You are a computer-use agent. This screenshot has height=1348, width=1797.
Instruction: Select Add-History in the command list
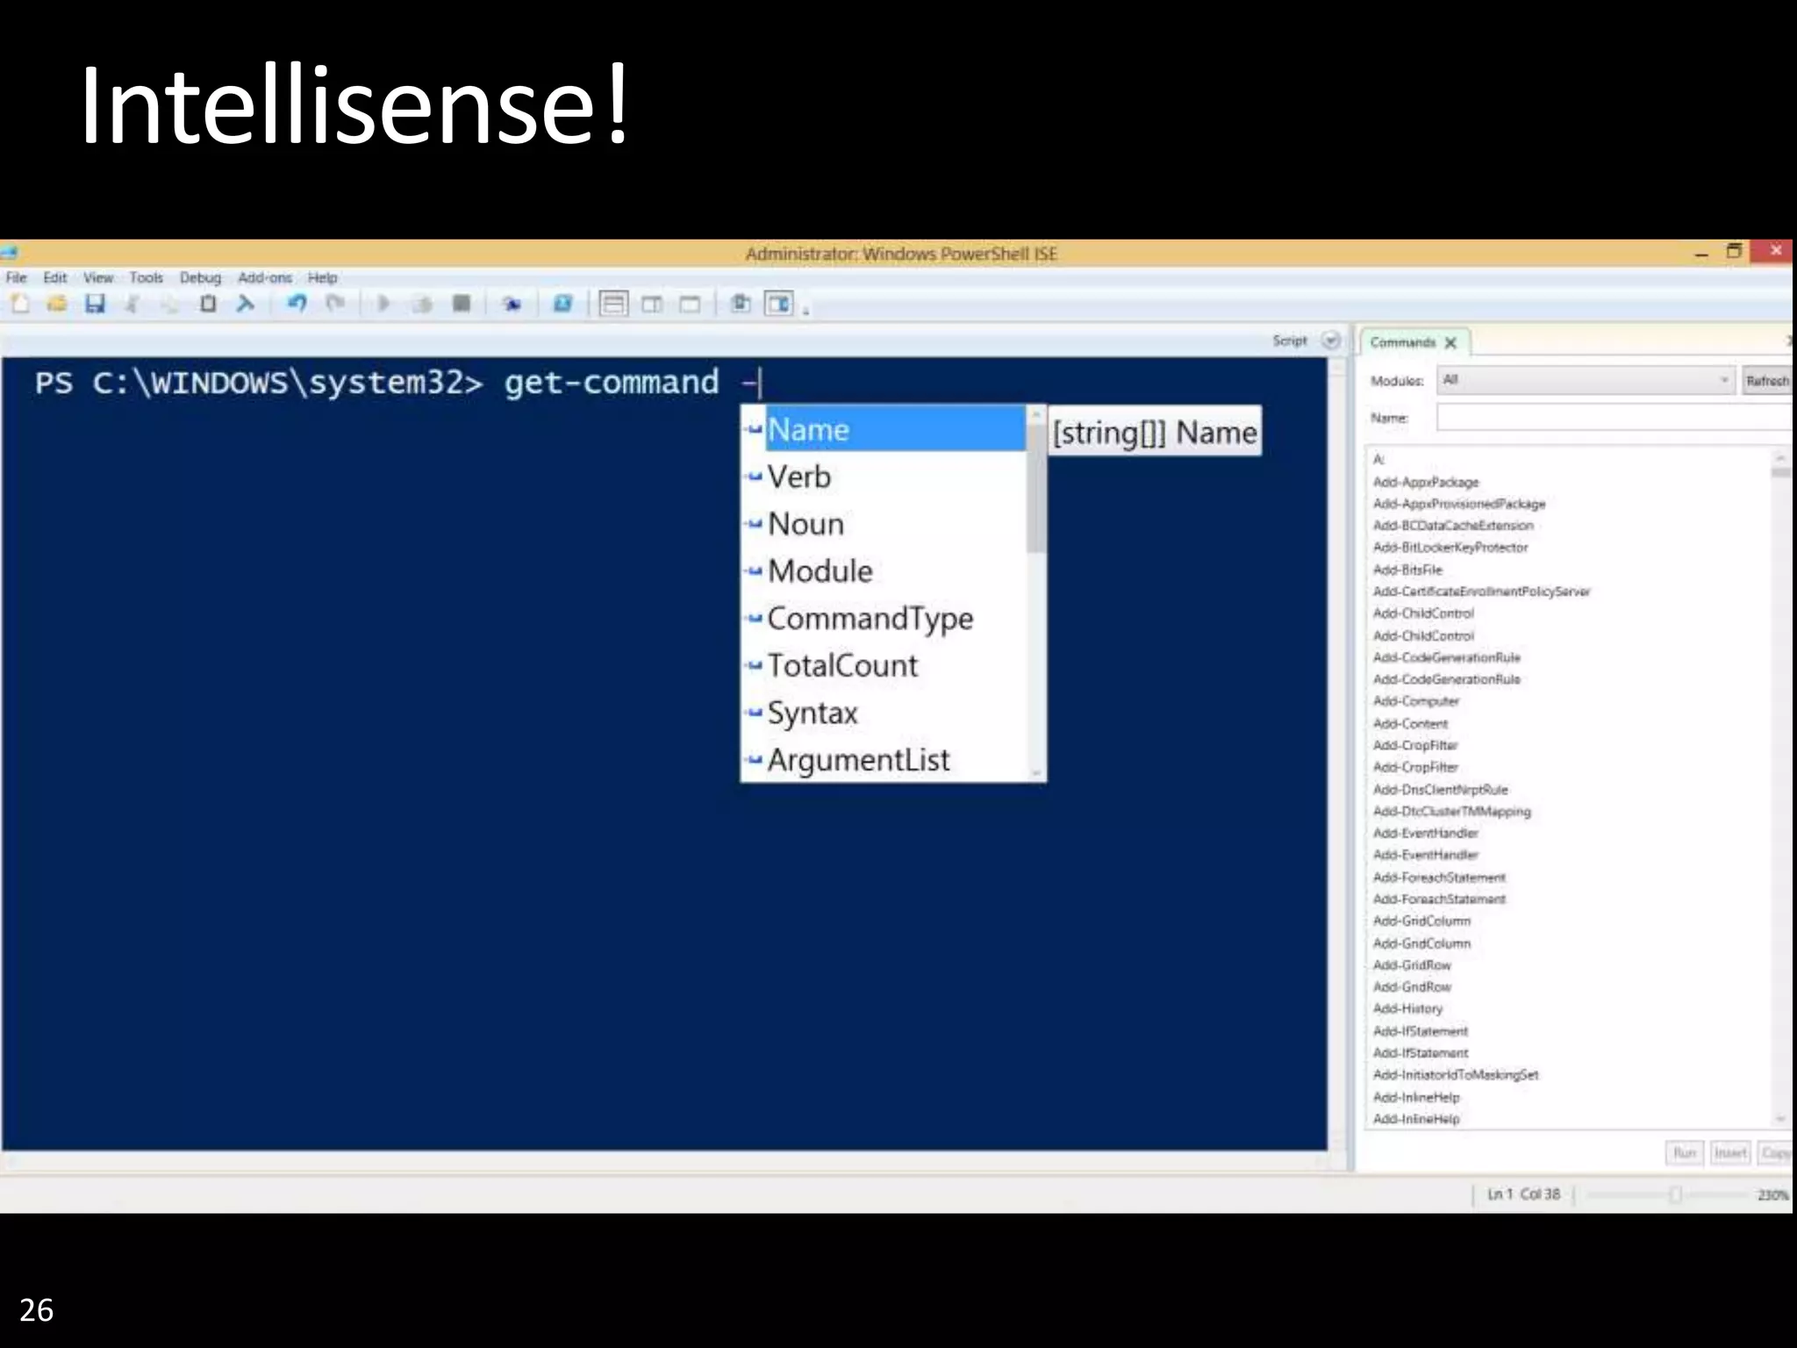click(1407, 1008)
